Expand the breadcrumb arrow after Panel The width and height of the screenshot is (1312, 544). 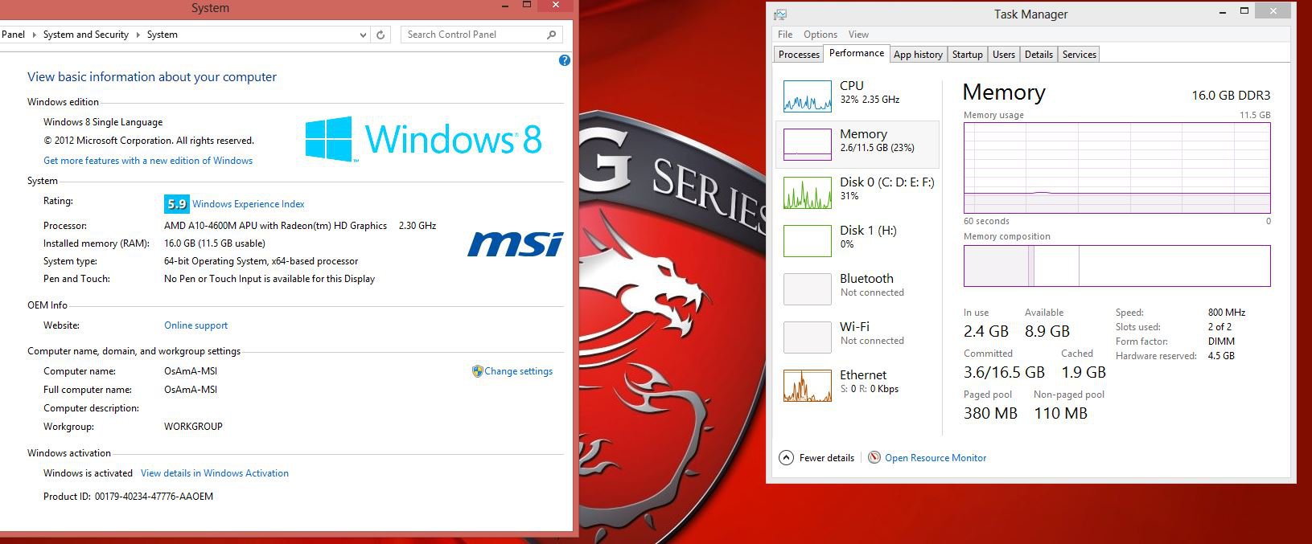pyautogui.click(x=34, y=35)
